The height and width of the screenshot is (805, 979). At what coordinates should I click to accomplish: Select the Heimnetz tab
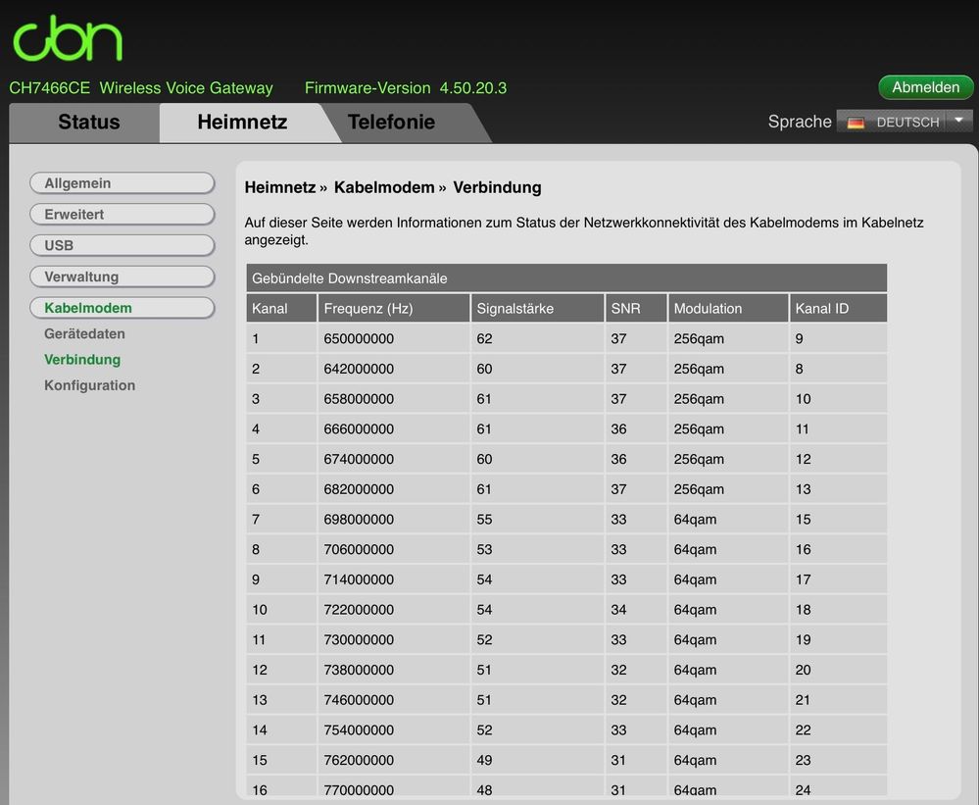tap(242, 122)
